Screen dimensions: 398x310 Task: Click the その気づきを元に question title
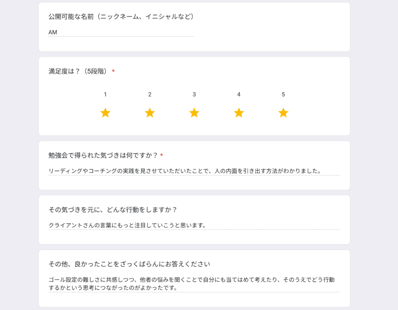(113, 210)
